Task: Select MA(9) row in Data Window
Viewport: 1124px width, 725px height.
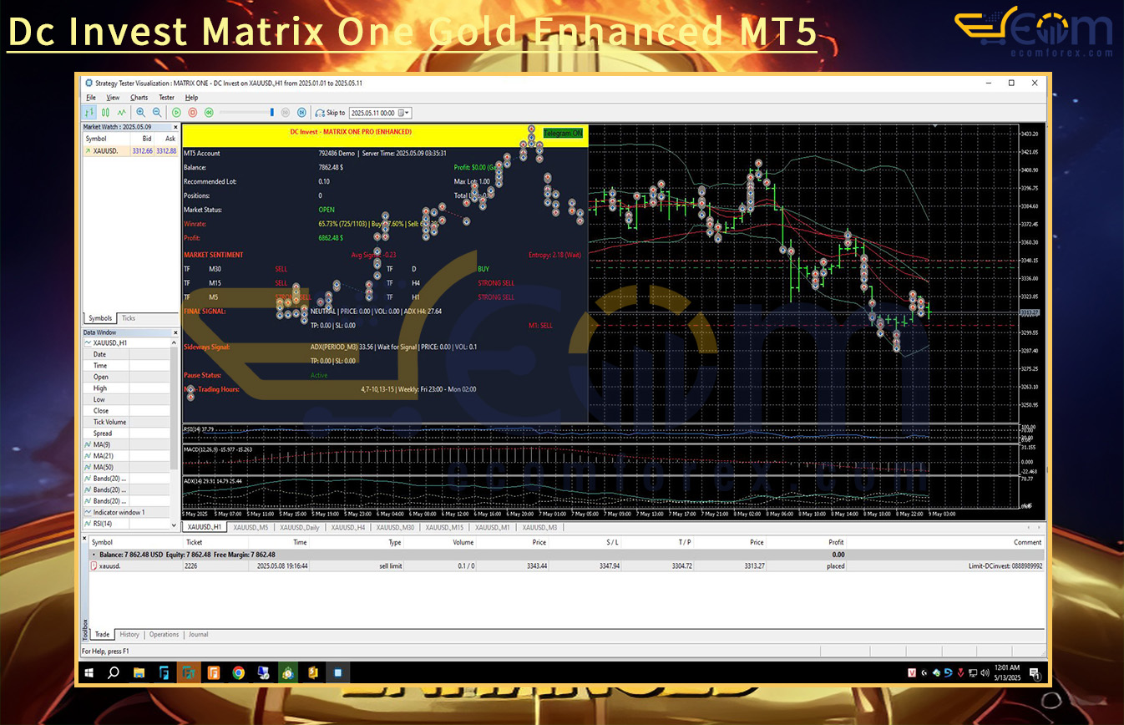Action: [126, 444]
